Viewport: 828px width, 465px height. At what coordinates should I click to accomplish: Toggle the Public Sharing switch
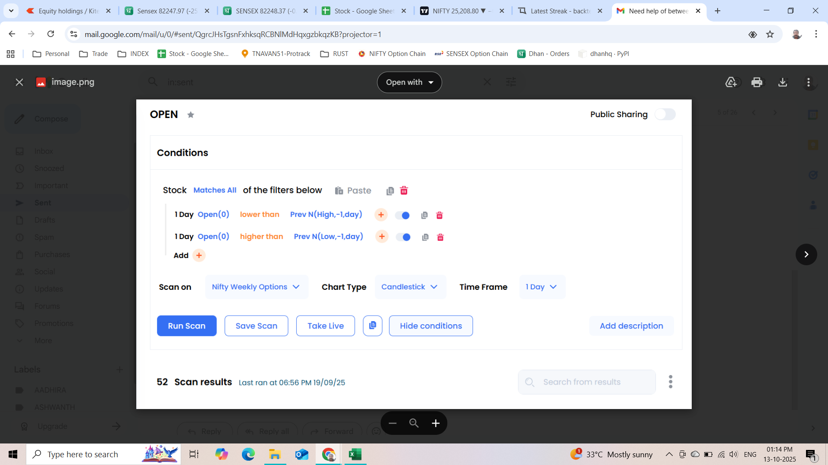coord(665,115)
